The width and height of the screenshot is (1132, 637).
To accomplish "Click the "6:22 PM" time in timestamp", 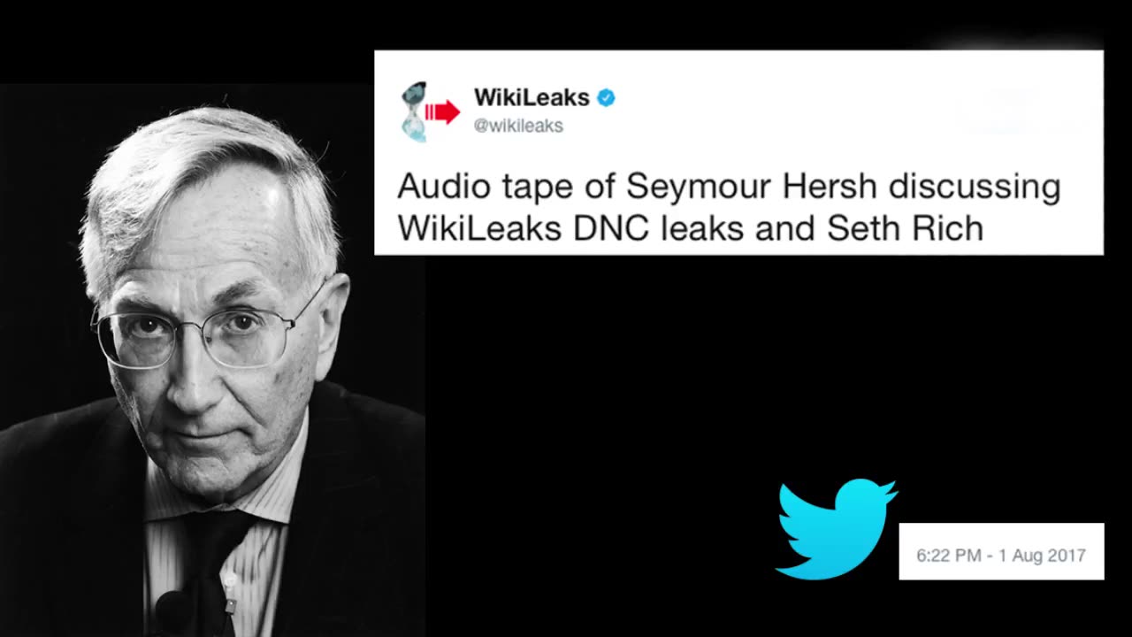I will [948, 556].
